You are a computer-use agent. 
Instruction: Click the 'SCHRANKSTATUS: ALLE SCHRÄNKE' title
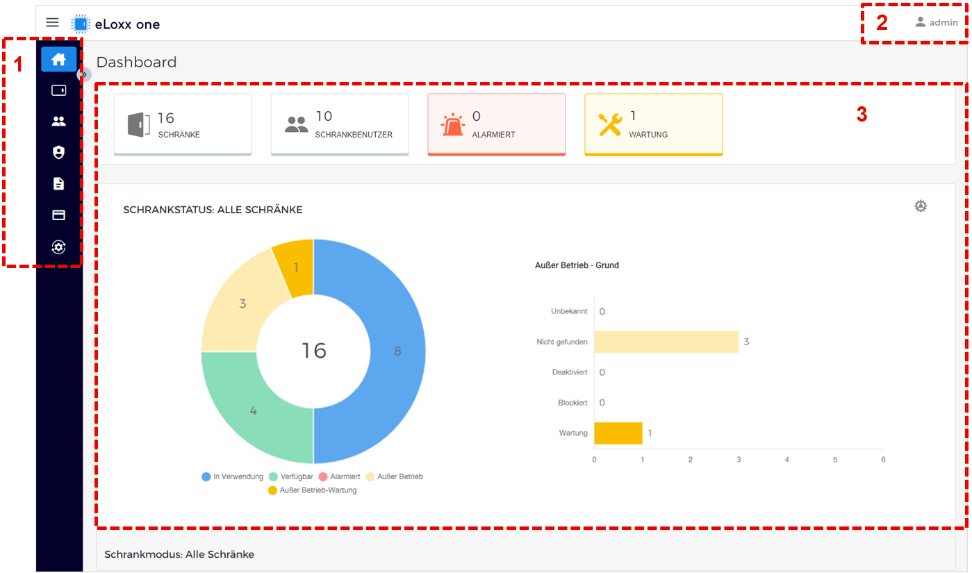tap(213, 210)
